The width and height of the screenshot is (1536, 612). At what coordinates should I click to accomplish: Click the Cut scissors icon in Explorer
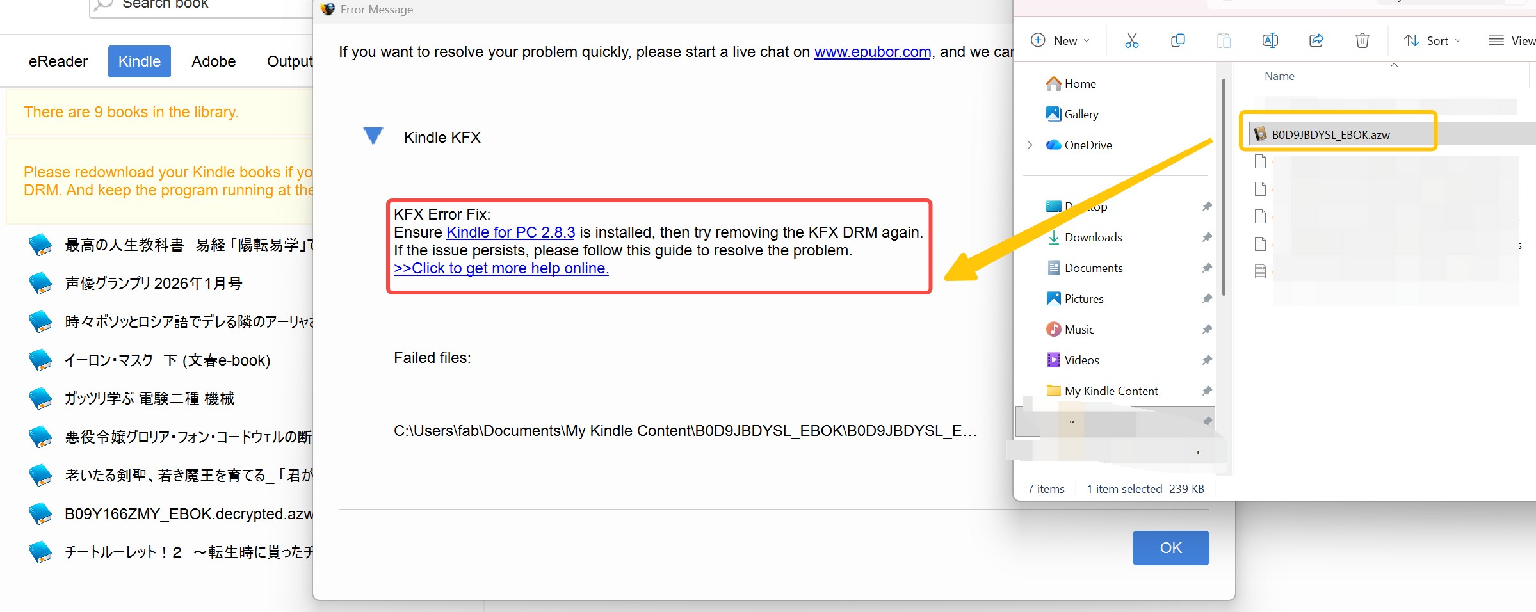[1132, 40]
